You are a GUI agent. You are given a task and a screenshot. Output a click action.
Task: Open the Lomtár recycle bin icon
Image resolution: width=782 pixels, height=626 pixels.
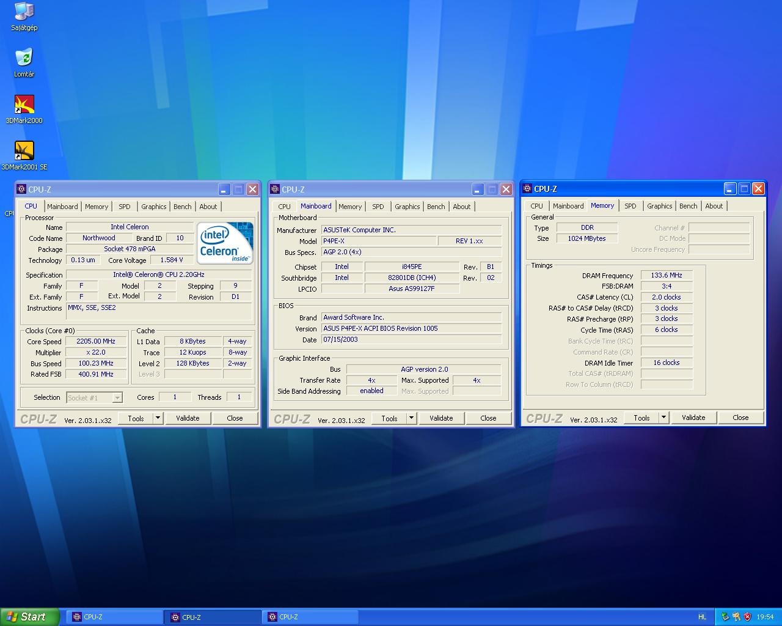(x=24, y=62)
